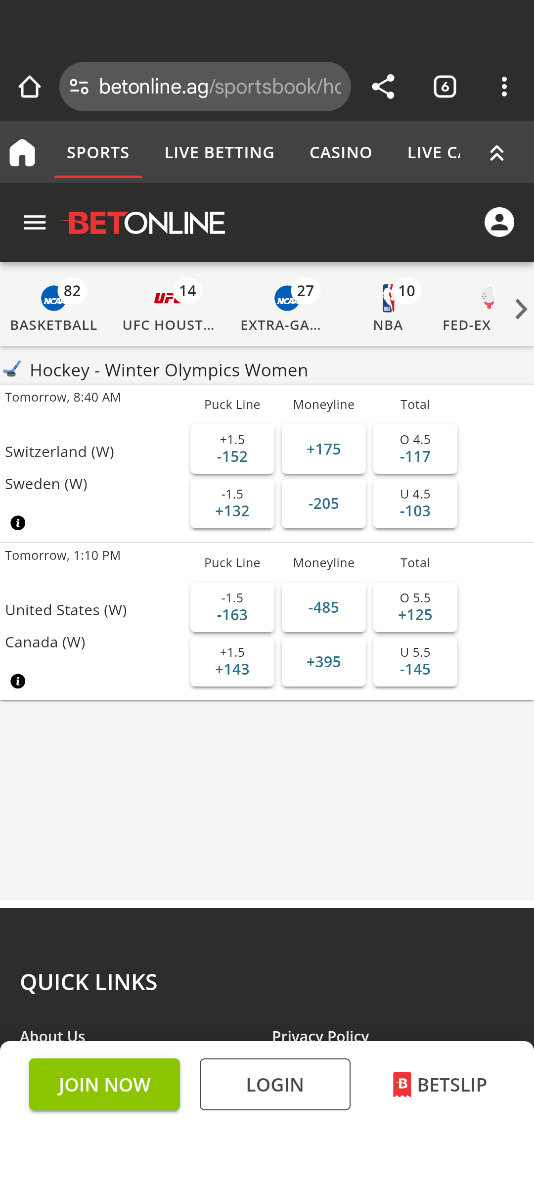Tap the browser home icon
This screenshot has width=534, height=1187.
pyautogui.click(x=29, y=87)
